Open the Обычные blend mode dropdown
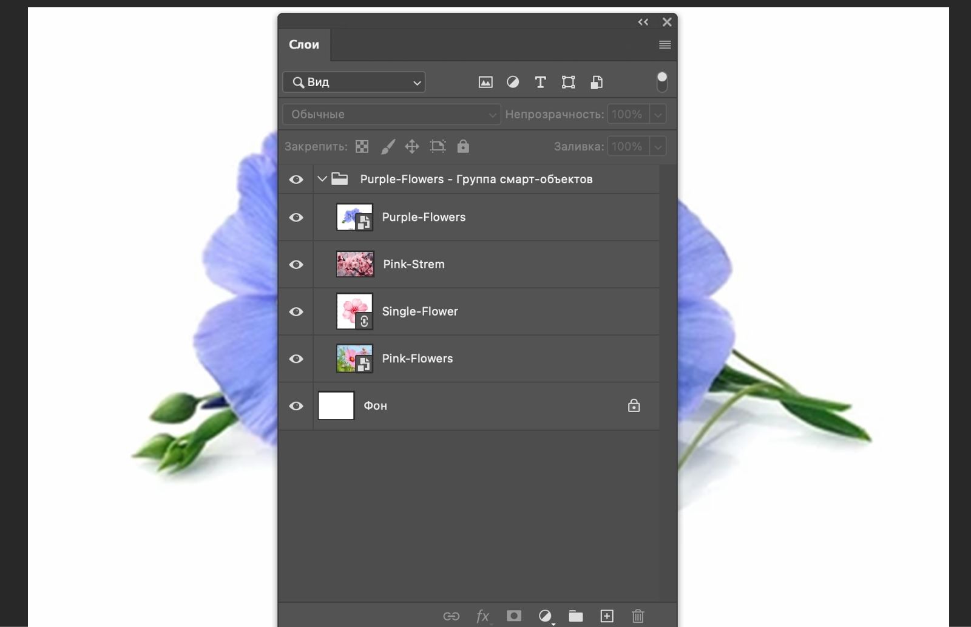 click(391, 114)
